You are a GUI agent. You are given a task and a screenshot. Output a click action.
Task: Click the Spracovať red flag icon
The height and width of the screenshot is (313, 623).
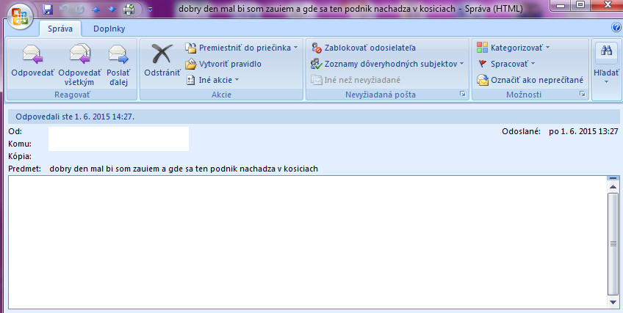pos(483,64)
